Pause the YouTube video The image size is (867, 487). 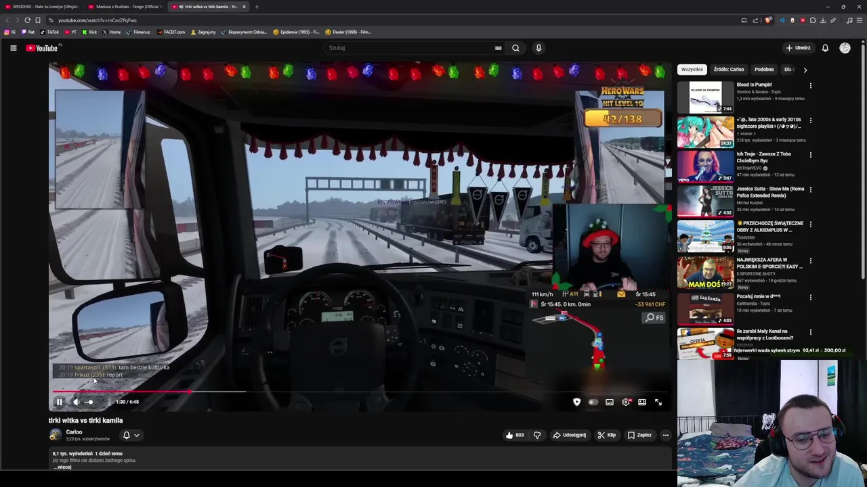pos(59,402)
